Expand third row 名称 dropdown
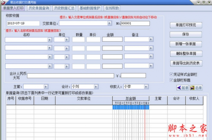Image resolution: width=212 pixels, height=140 pixels. tap(49, 57)
